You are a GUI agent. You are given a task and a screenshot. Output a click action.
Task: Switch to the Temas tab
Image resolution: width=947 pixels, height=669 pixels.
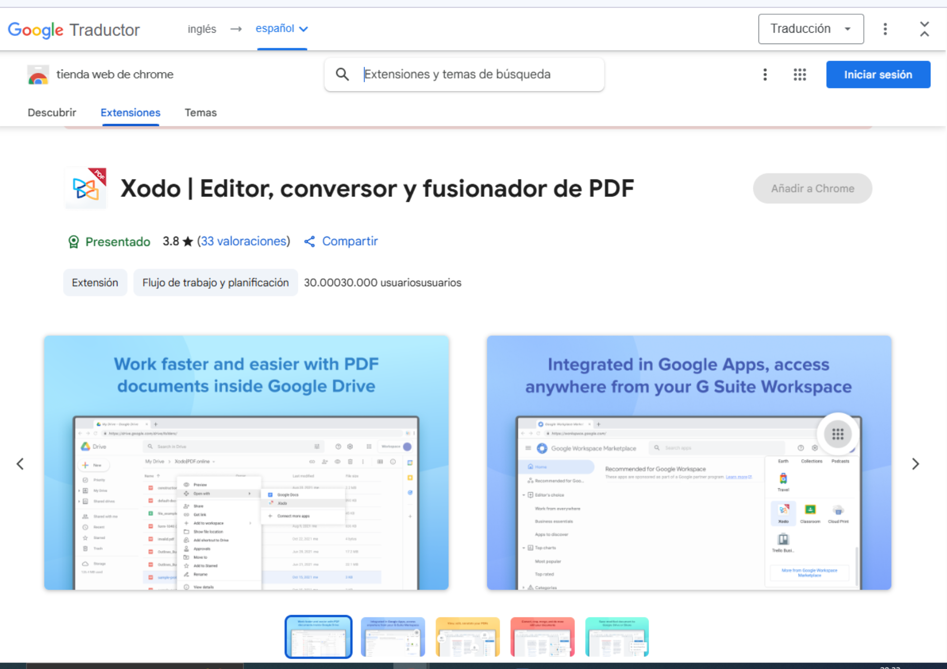pyautogui.click(x=201, y=113)
